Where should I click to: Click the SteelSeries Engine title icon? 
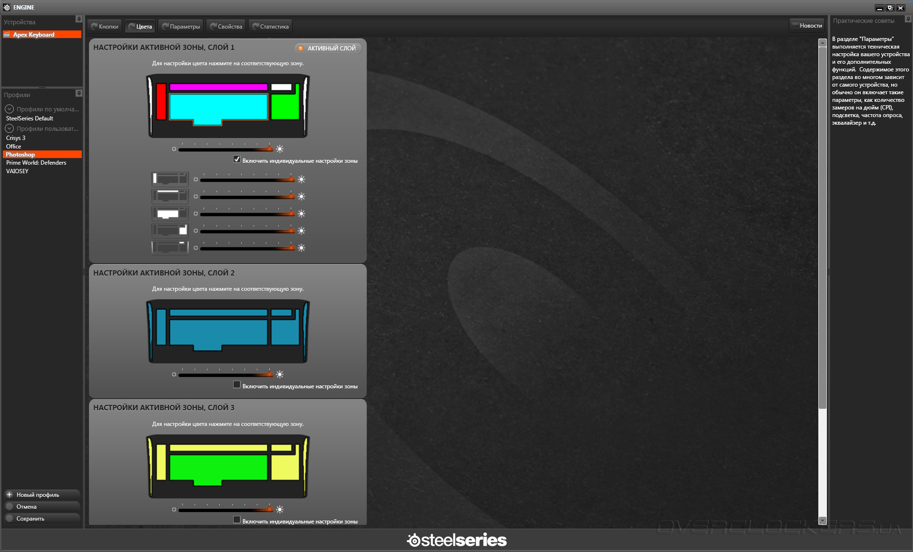[x=7, y=7]
